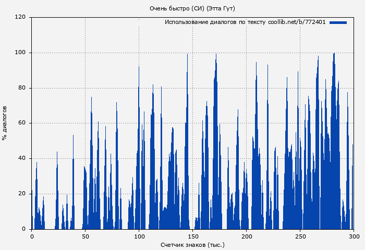Image resolution: width=365 pixels, height=250 pixels.
Task: Click the x-axis tick label 250
Action: pyautogui.click(x=300, y=236)
